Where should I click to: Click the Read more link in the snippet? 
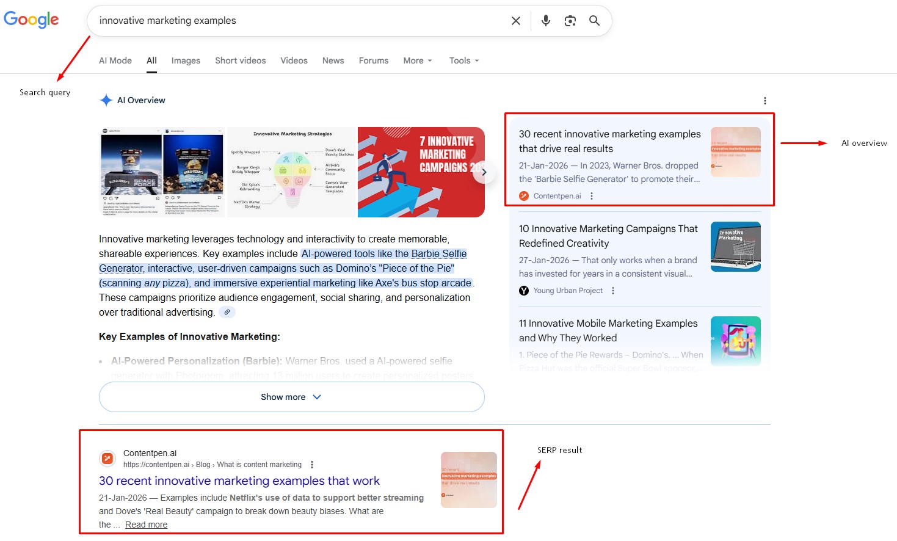[x=146, y=524]
